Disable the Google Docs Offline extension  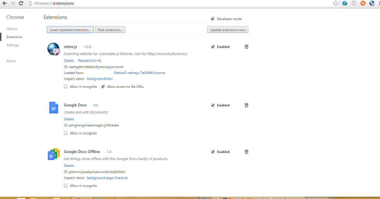pos(213,152)
